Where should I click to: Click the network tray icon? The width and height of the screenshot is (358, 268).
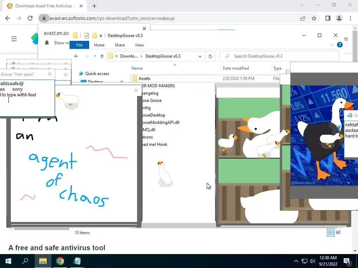click(305, 261)
